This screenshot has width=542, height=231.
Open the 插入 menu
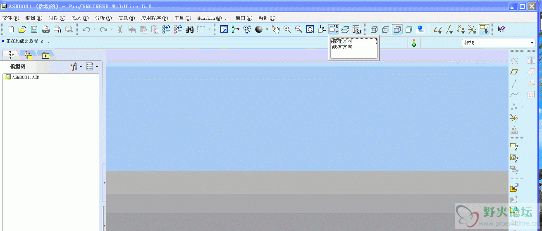tap(80, 18)
